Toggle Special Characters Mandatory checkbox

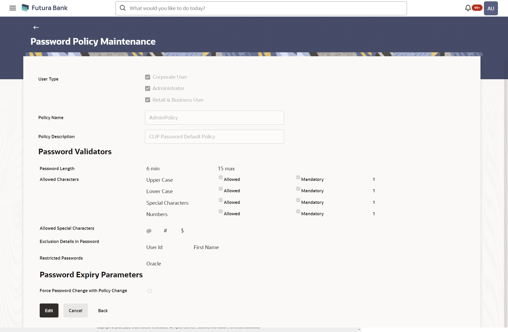point(298,200)
